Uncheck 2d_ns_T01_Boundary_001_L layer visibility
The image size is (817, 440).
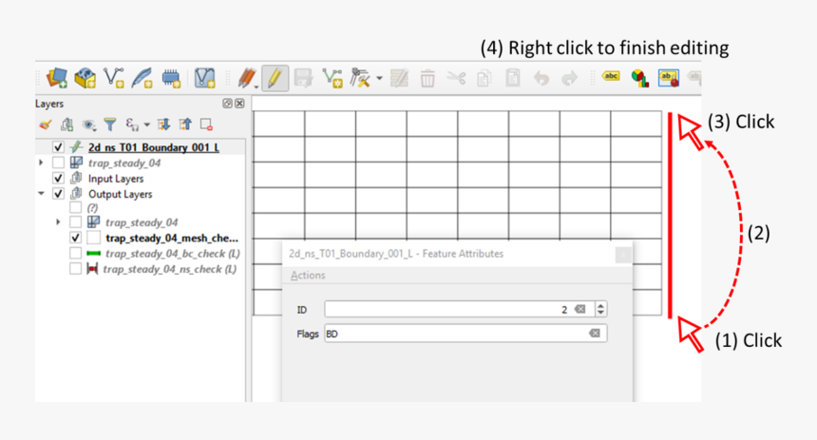[58, 147]
